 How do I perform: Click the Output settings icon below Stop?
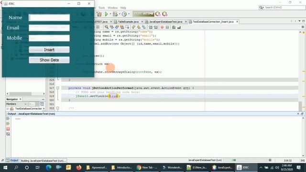coord(8,134)
